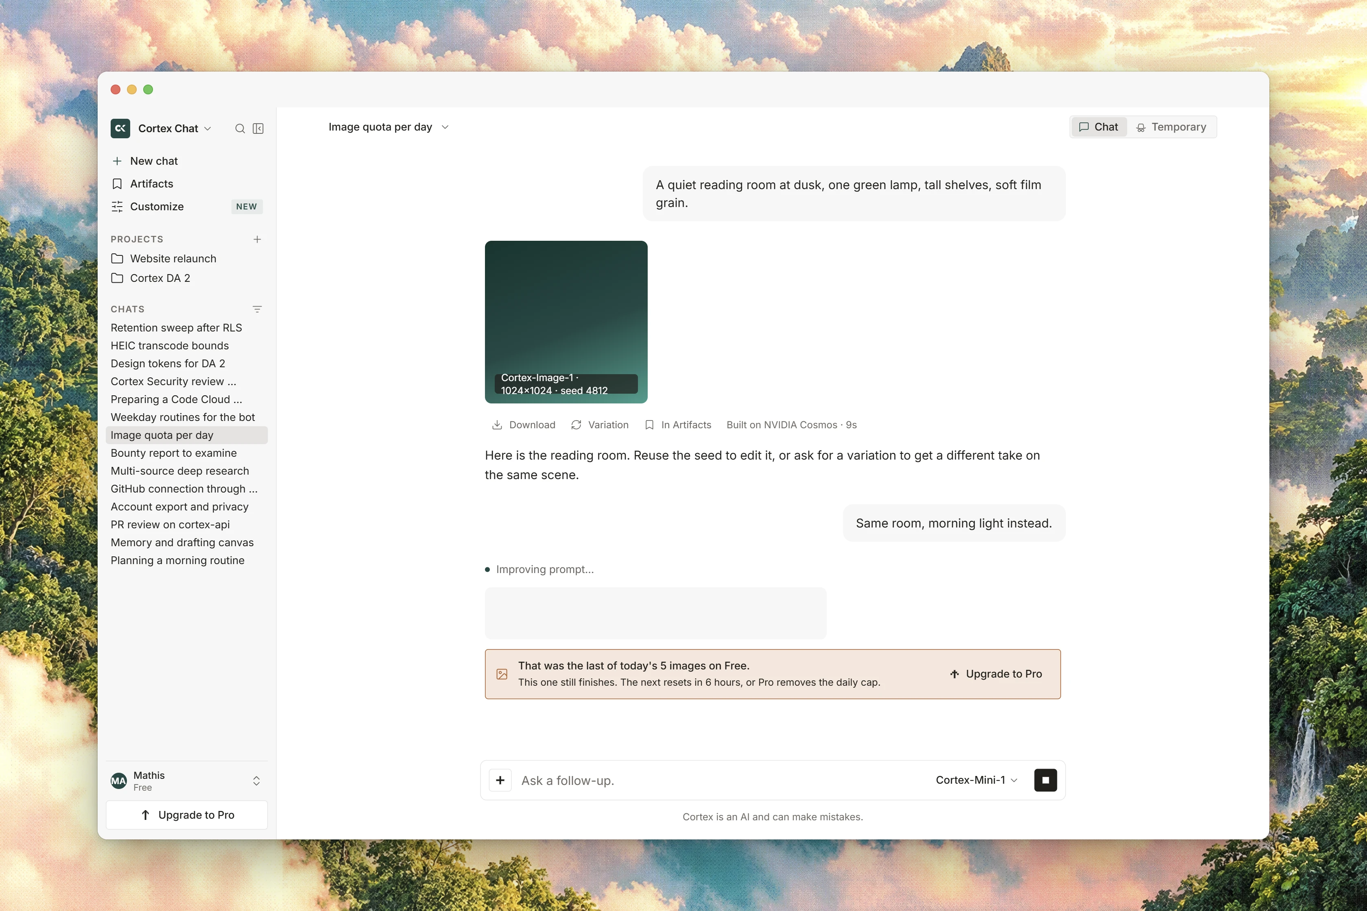Click the Cortex Chat logo icon

click(120, 129)
